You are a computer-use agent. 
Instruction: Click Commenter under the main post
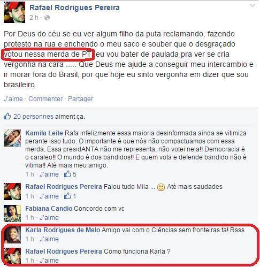point(45,98)
